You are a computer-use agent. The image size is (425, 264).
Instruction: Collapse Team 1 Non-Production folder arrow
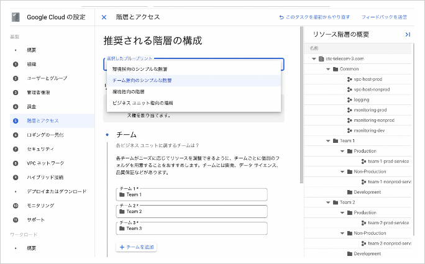click(x=342, y=172)
